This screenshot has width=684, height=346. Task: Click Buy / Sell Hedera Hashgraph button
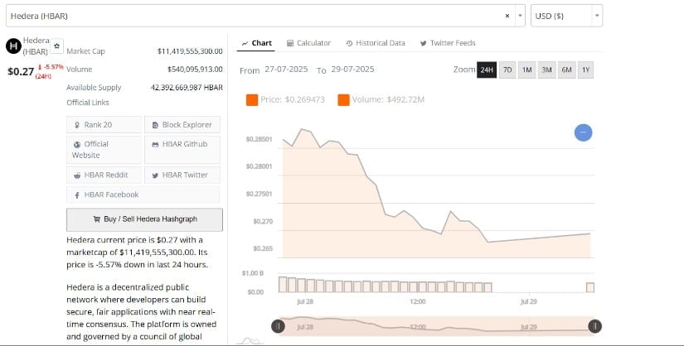[144, 219]
